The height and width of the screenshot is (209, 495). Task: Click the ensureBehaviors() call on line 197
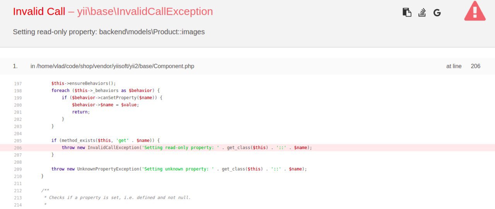click(84, 83)
